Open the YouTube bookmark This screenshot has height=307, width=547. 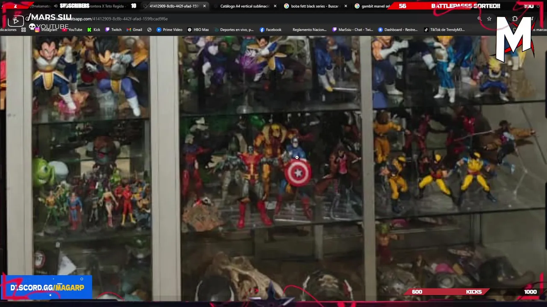[72, 30]
